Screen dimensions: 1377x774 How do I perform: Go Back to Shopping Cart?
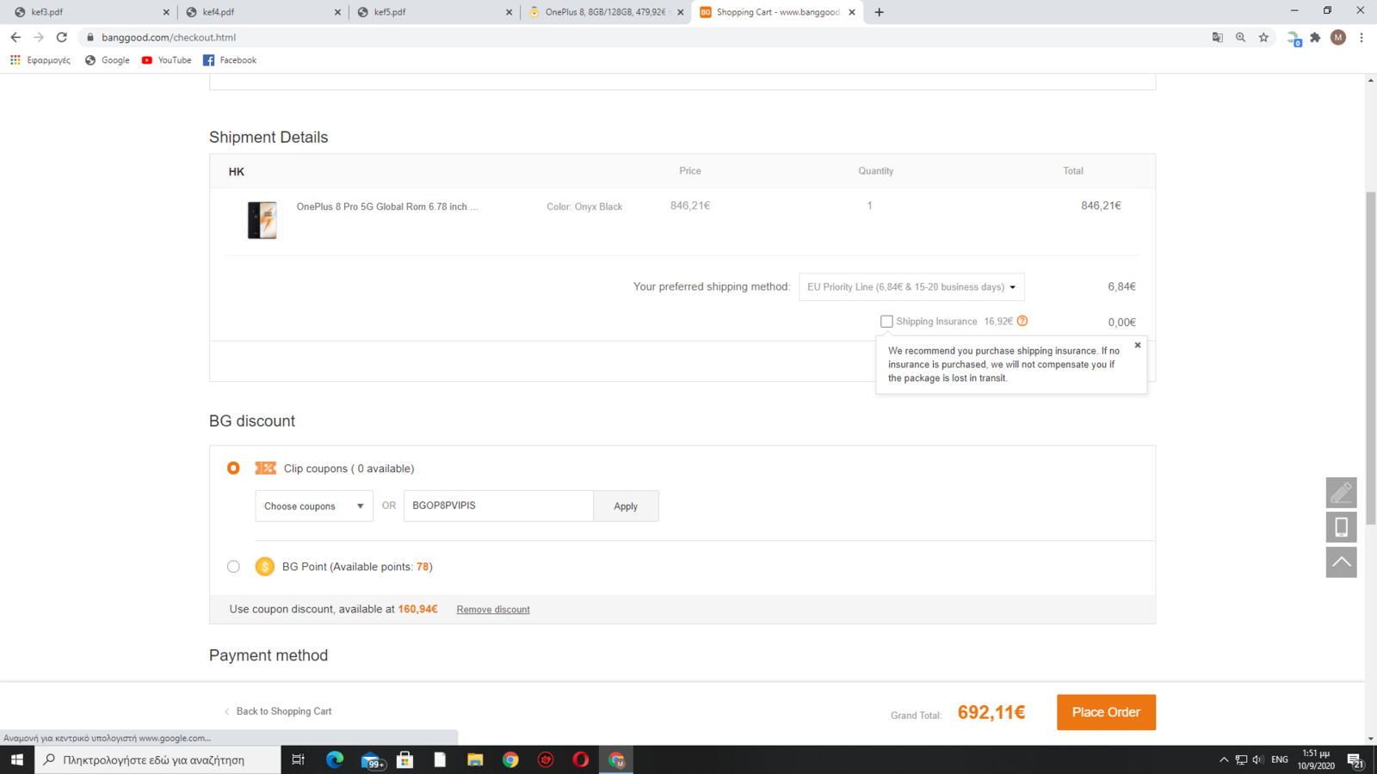tap(278, 711)
